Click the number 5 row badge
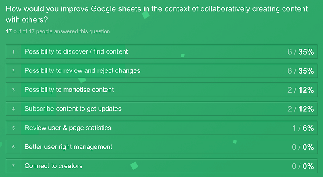This screenshot has width=323, height=177. (x=13, y=128)
